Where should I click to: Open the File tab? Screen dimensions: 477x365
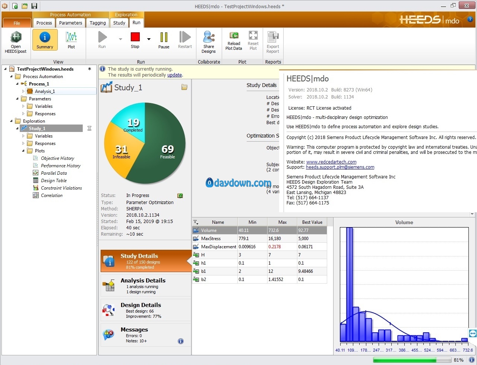click(x=17, y=23)
